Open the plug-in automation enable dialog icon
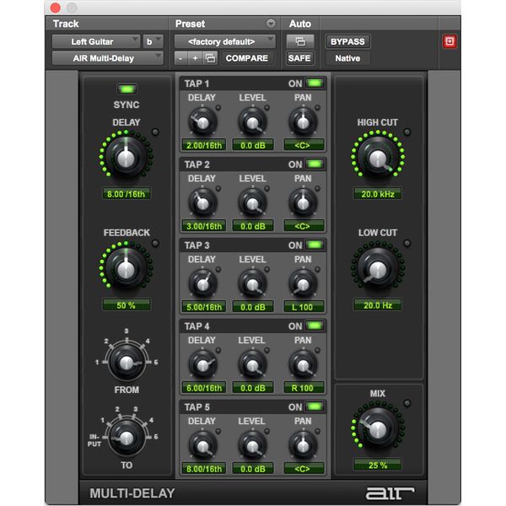Screen dimensions: 506x506 300,41
